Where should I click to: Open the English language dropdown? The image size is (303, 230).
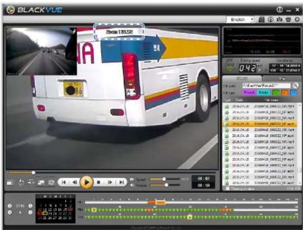(241, 19)
